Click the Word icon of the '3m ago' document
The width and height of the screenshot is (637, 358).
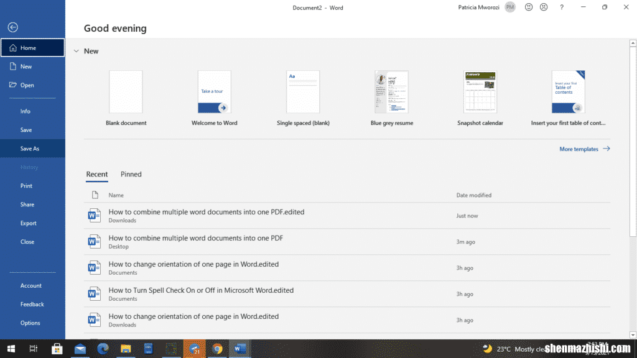click(x=95, y=242)
